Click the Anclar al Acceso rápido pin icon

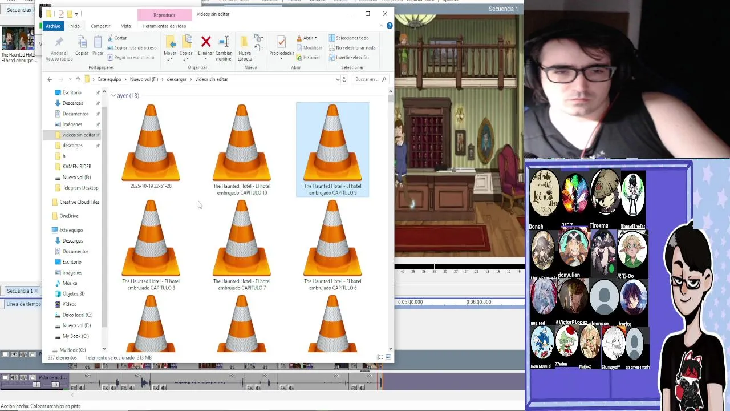tap(59, 42)
